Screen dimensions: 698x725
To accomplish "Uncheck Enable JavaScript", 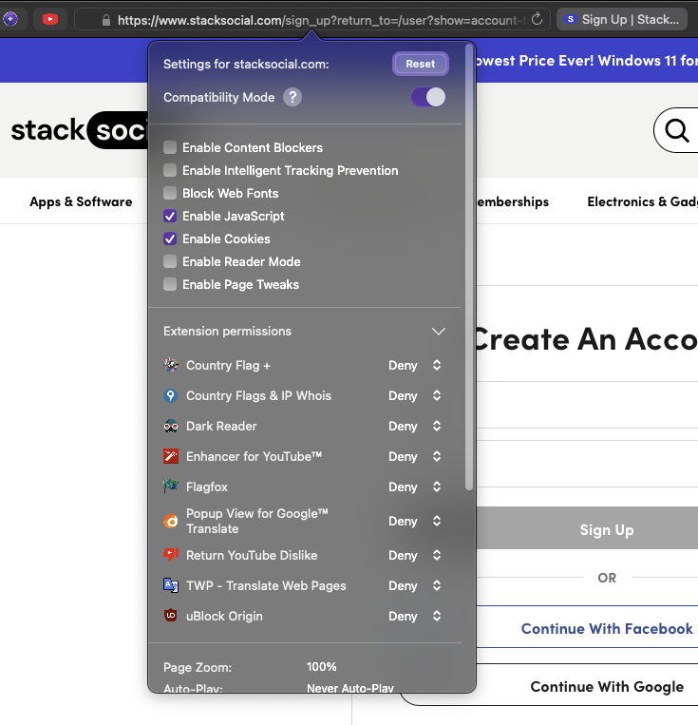I will pos(170,216).
